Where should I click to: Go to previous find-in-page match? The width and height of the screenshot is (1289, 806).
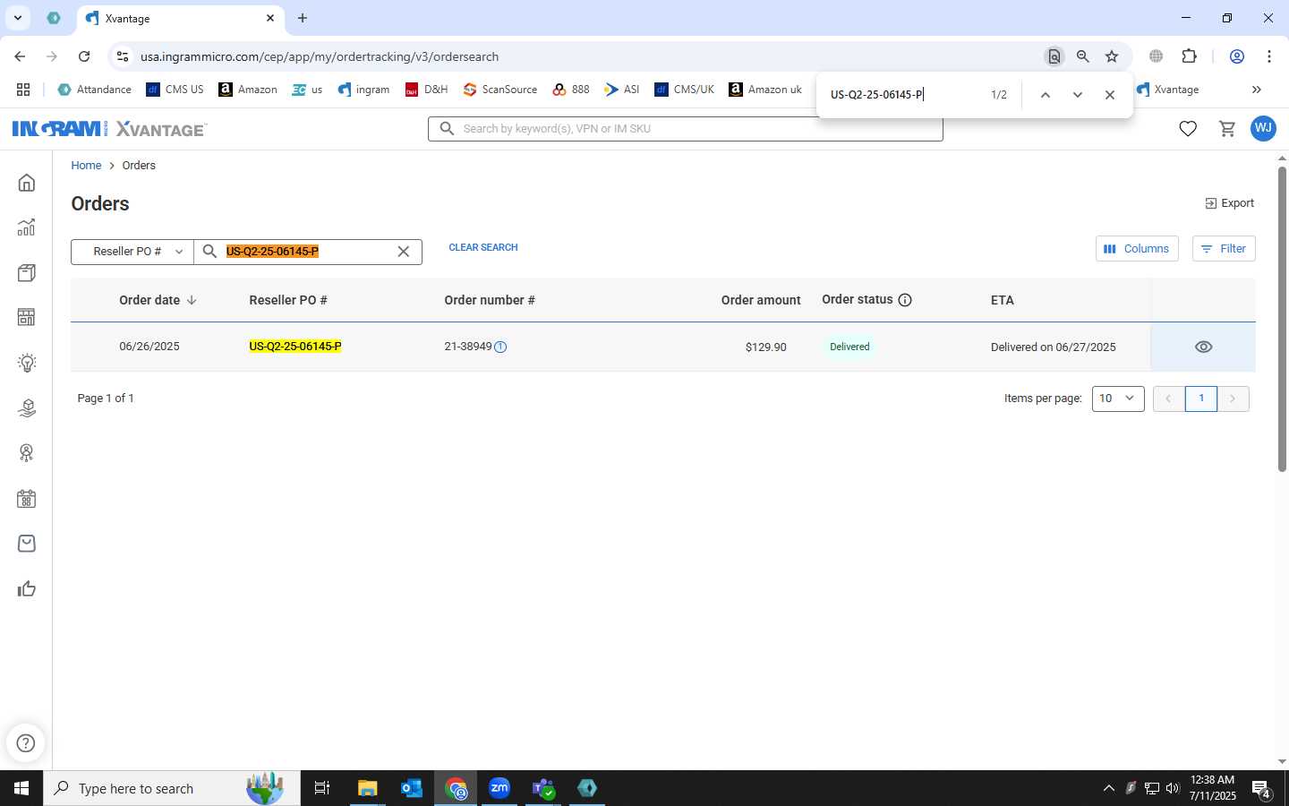(1045, 95)
